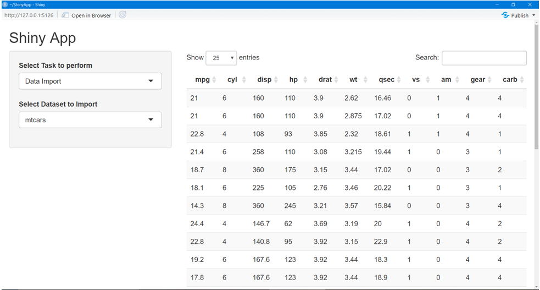Click the URL http://127.0.0.1:5126 text

click(29, 15)
